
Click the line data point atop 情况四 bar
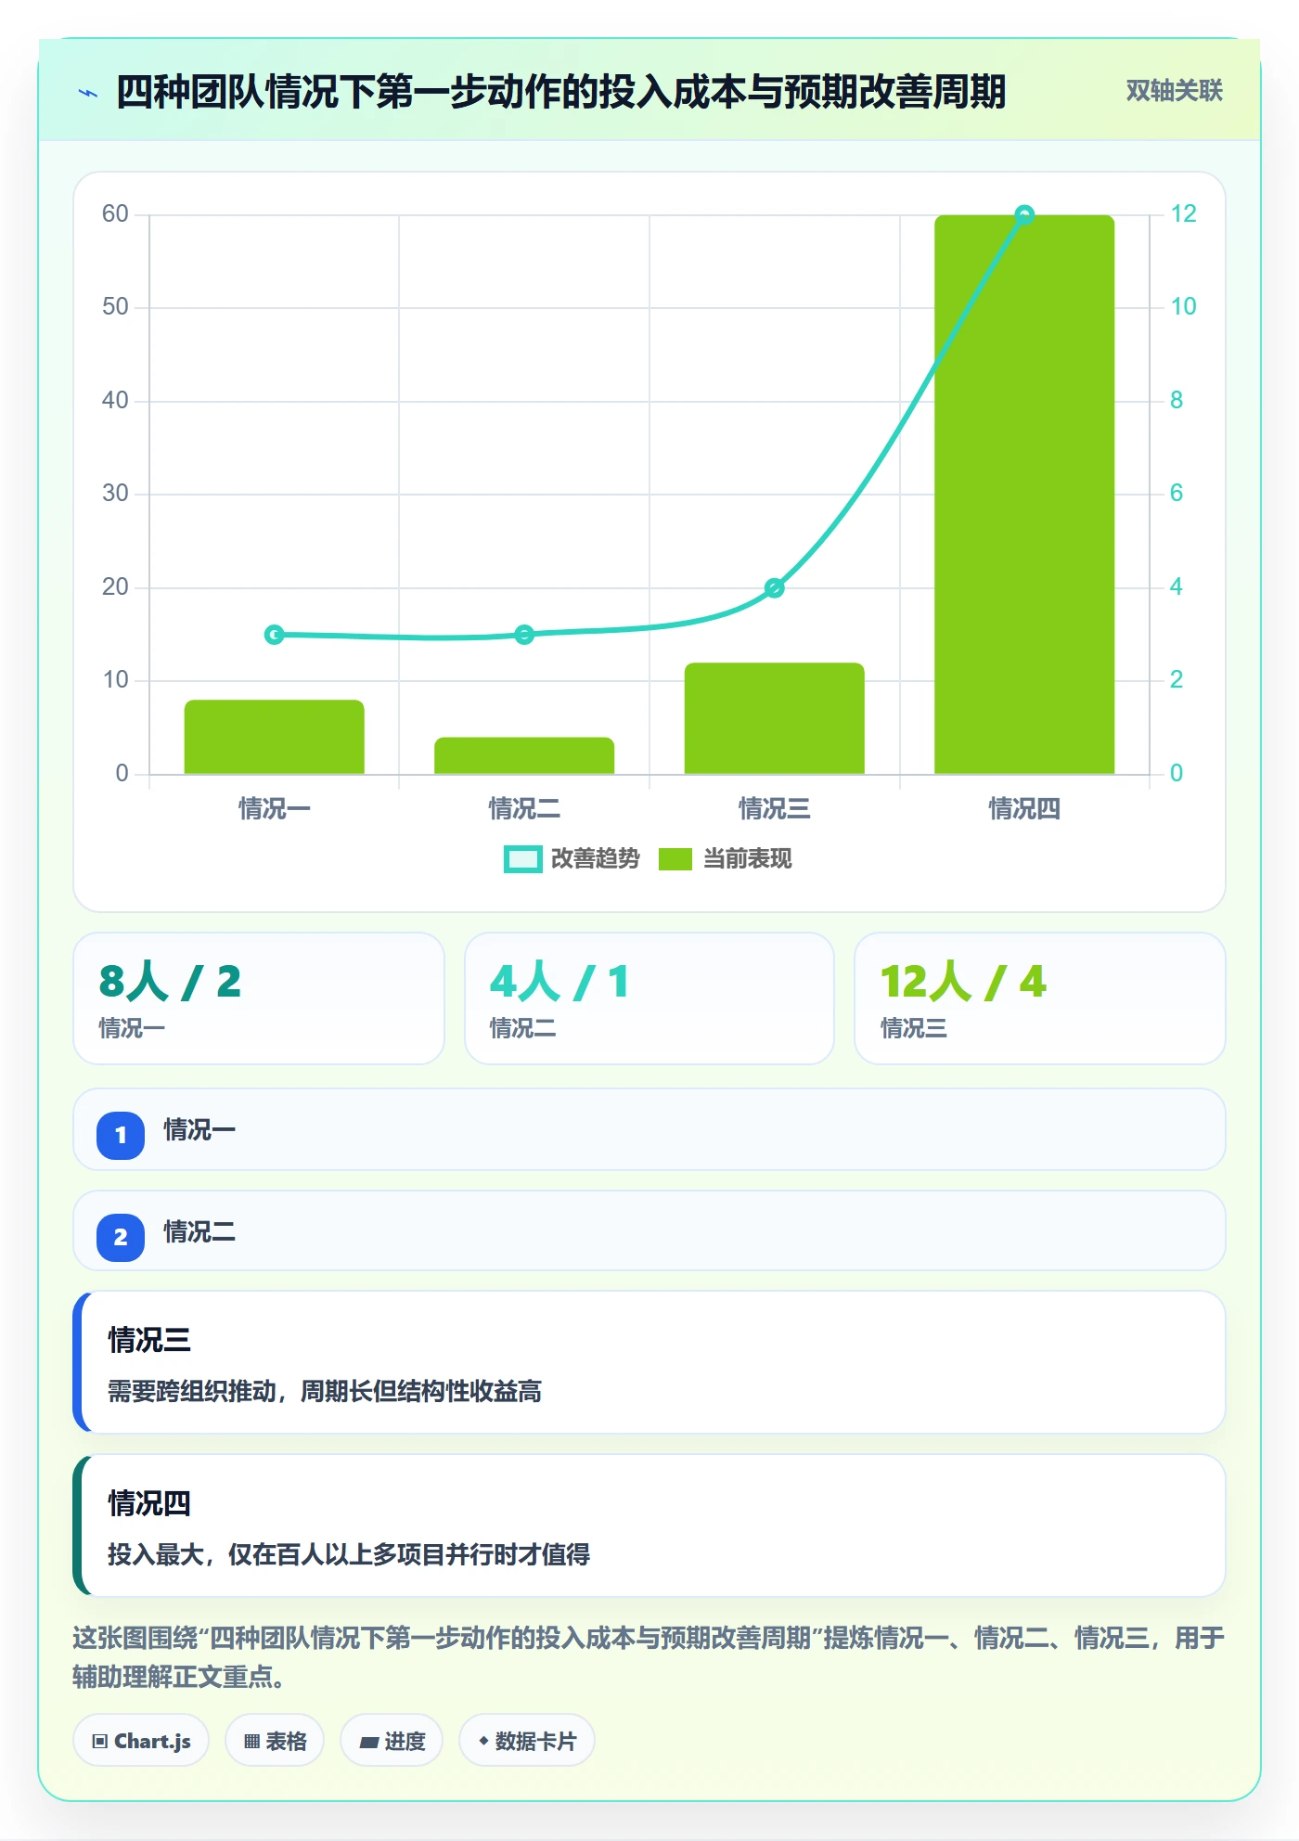pyautogui.click(x=1024, y=215)
